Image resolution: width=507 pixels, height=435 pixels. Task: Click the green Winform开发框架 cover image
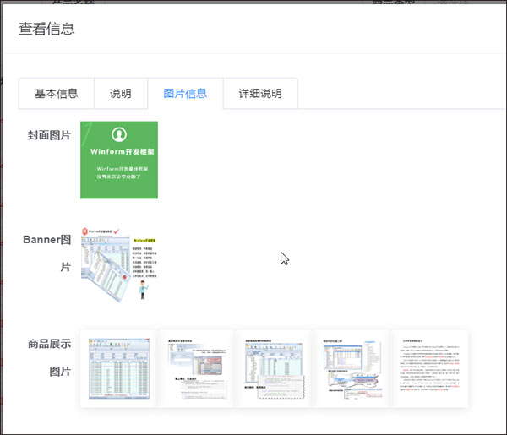point(119,160)
